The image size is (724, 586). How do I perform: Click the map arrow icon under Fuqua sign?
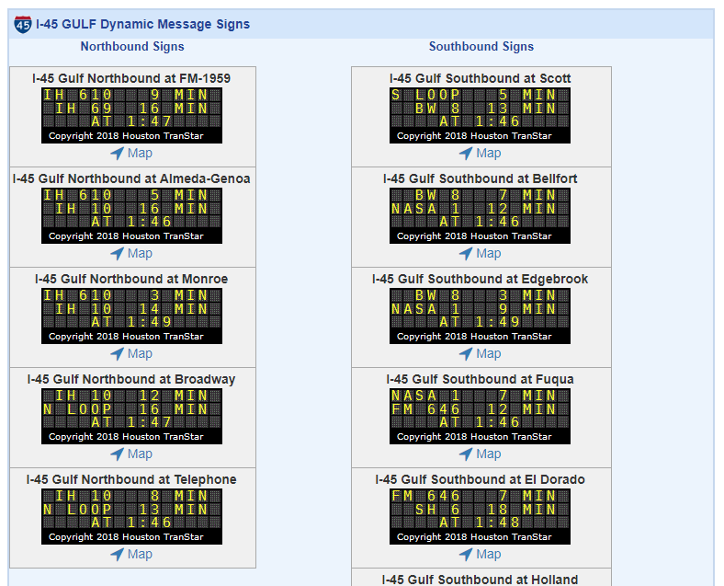click(x=466, y=454)
